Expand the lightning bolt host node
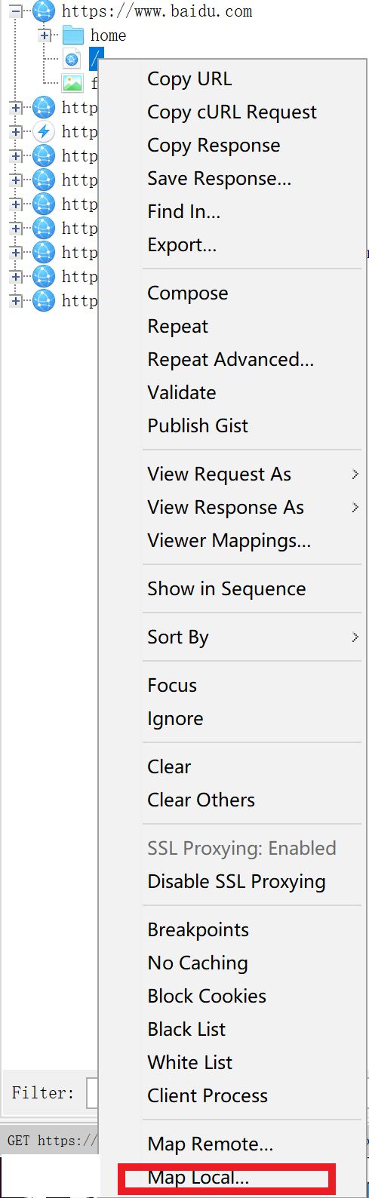Viewport: 369px width, 1198px height. coord(15,131)
